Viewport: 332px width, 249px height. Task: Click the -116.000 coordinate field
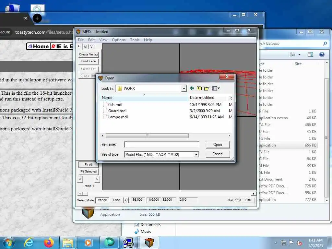(x=154, y=200)
